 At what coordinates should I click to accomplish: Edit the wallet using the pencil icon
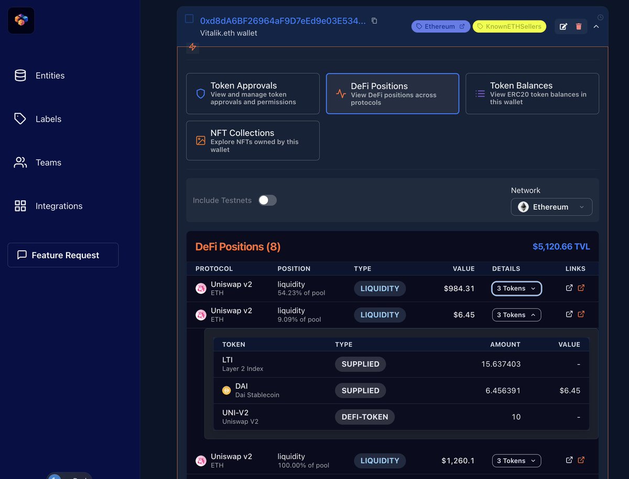pos(563,26)
